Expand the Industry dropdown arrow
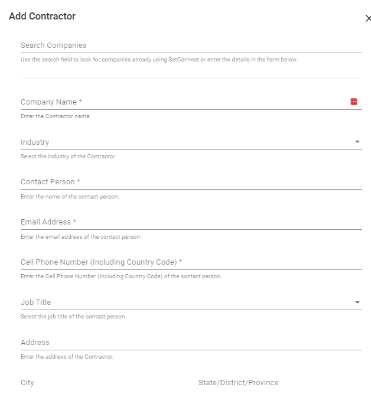This screenshot has height=397, width=371. [x=357, y=142]
